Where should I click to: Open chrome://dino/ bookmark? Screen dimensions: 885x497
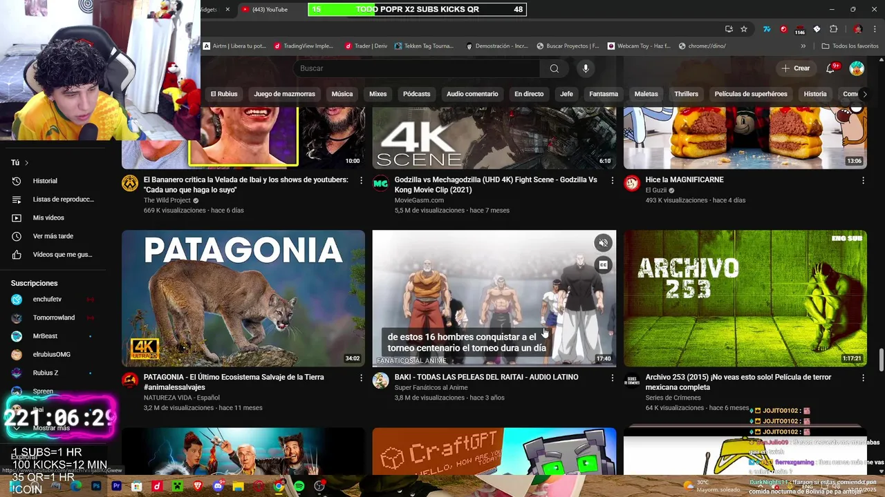(702, 46)
